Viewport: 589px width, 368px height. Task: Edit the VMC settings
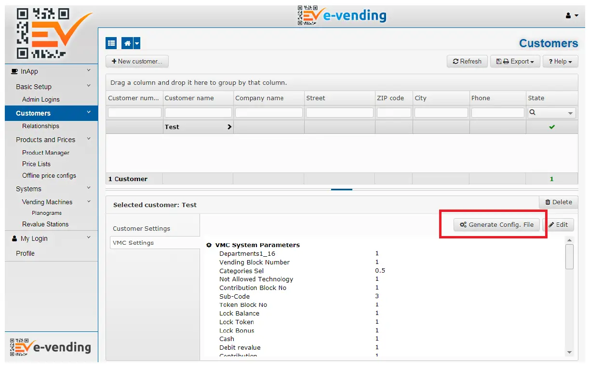(558, 225)
